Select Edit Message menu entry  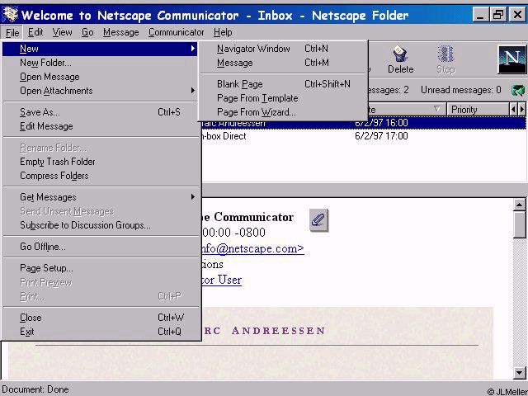[100, 126]
